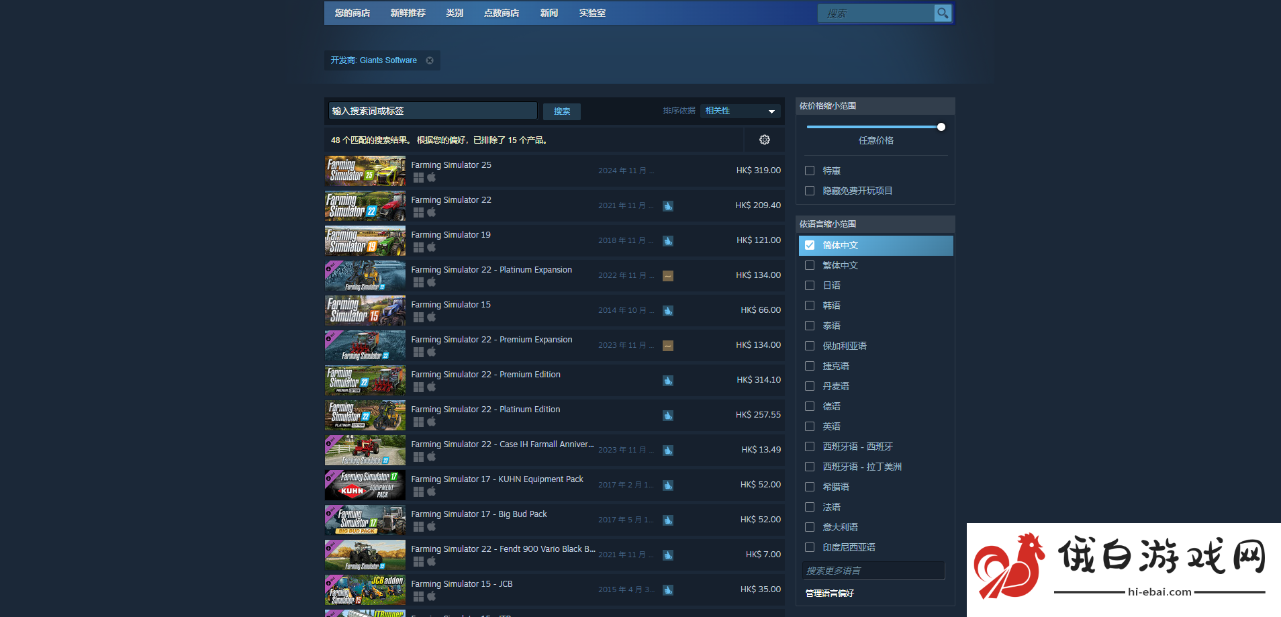Check 意大利语 language filter
1281x617 pixels.
click(x=810, y=527)
